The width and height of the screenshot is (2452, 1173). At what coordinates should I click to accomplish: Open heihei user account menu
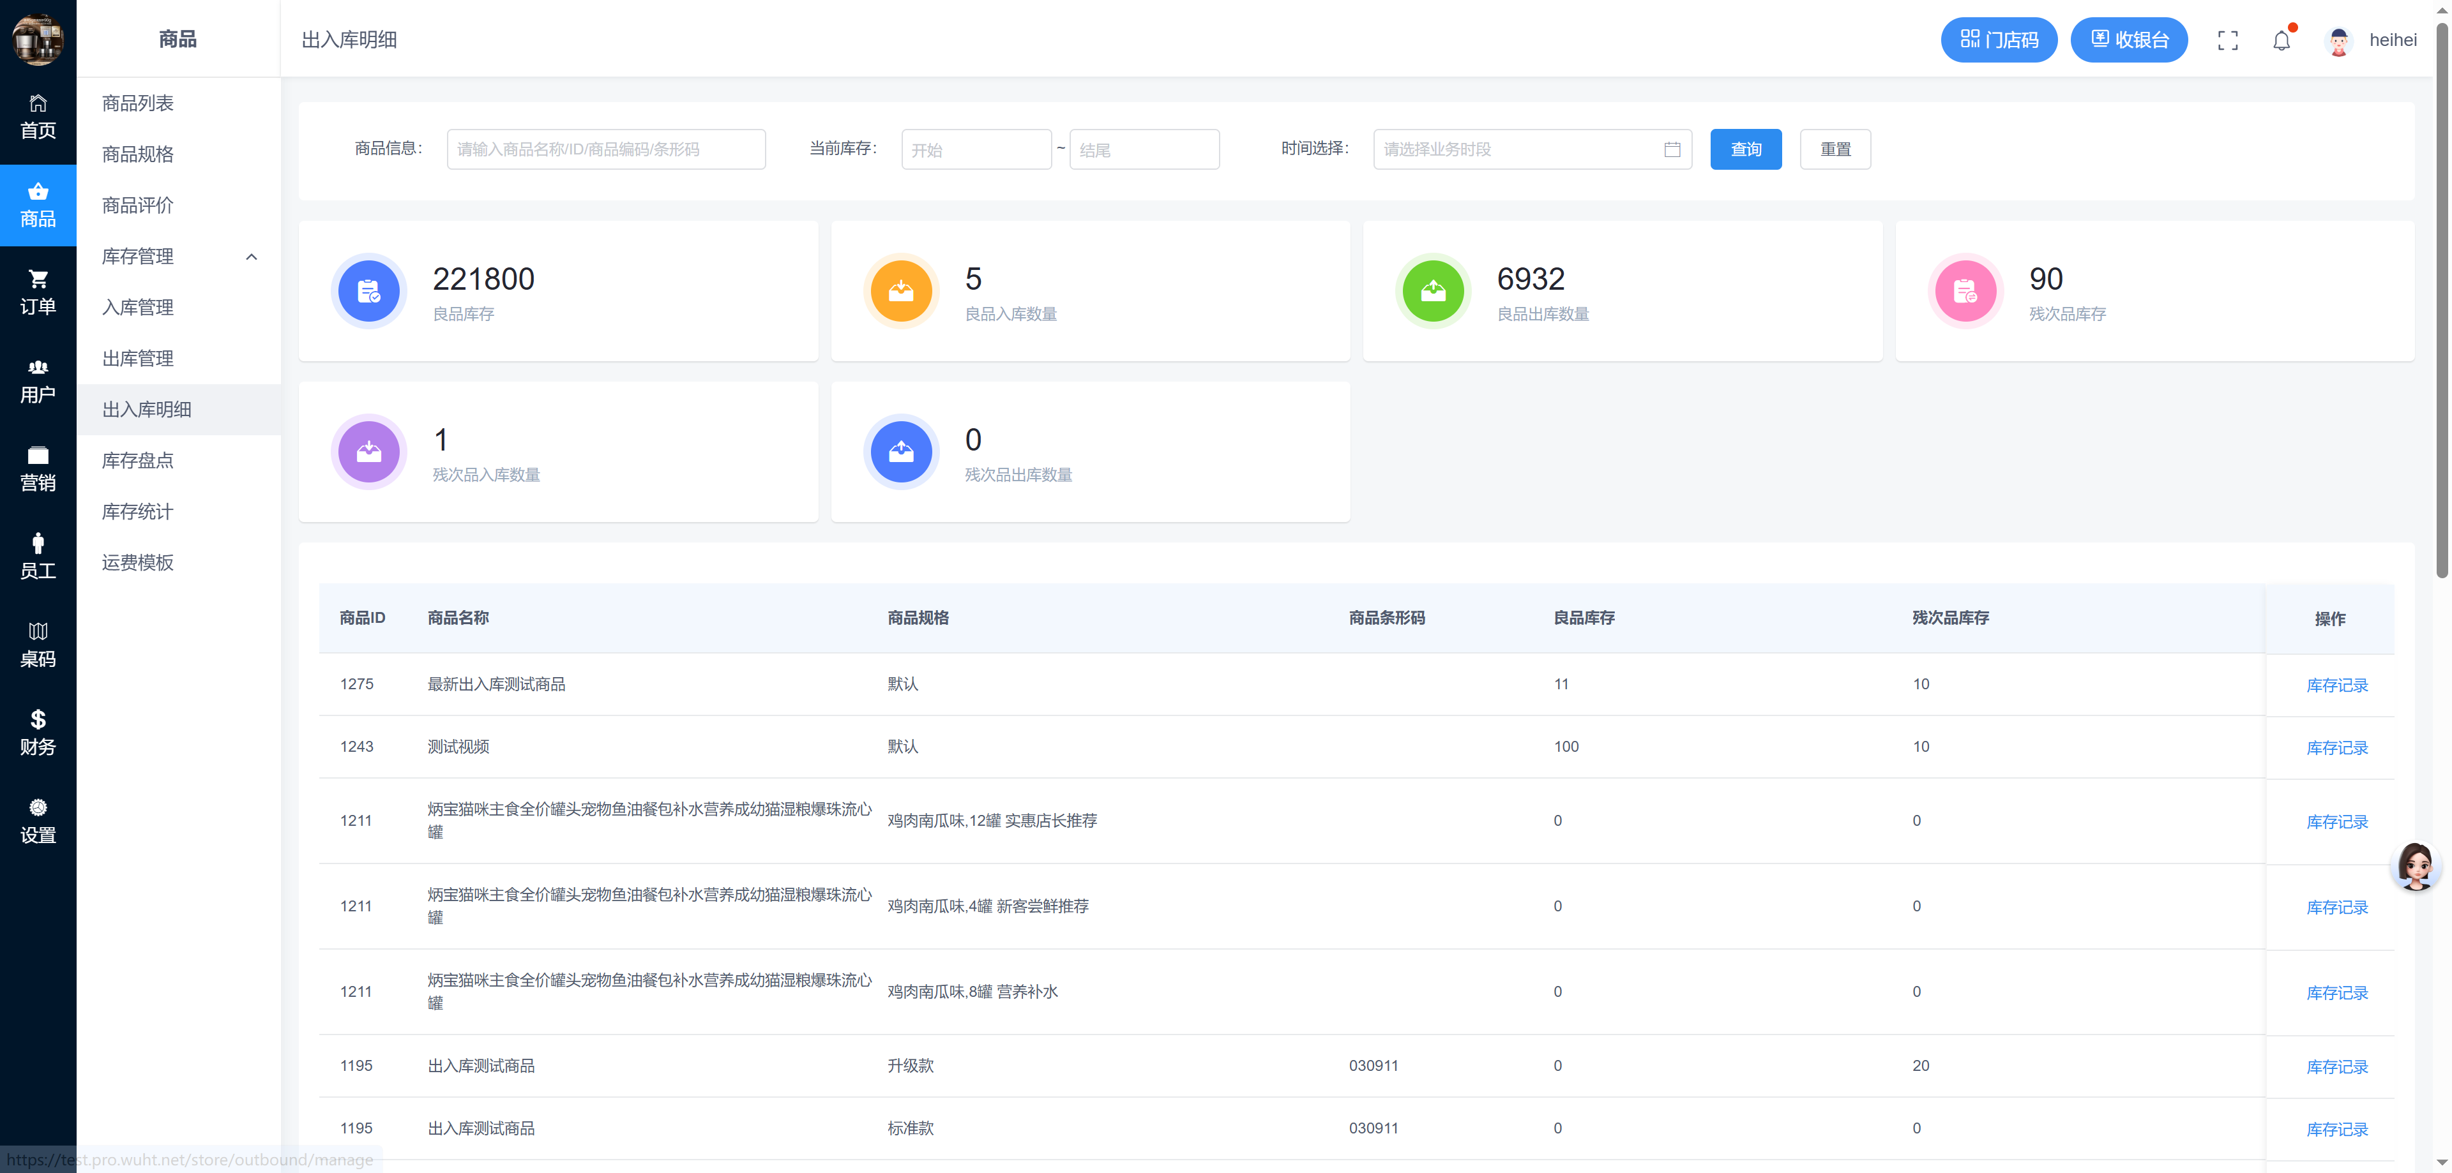coord(2391,40)
